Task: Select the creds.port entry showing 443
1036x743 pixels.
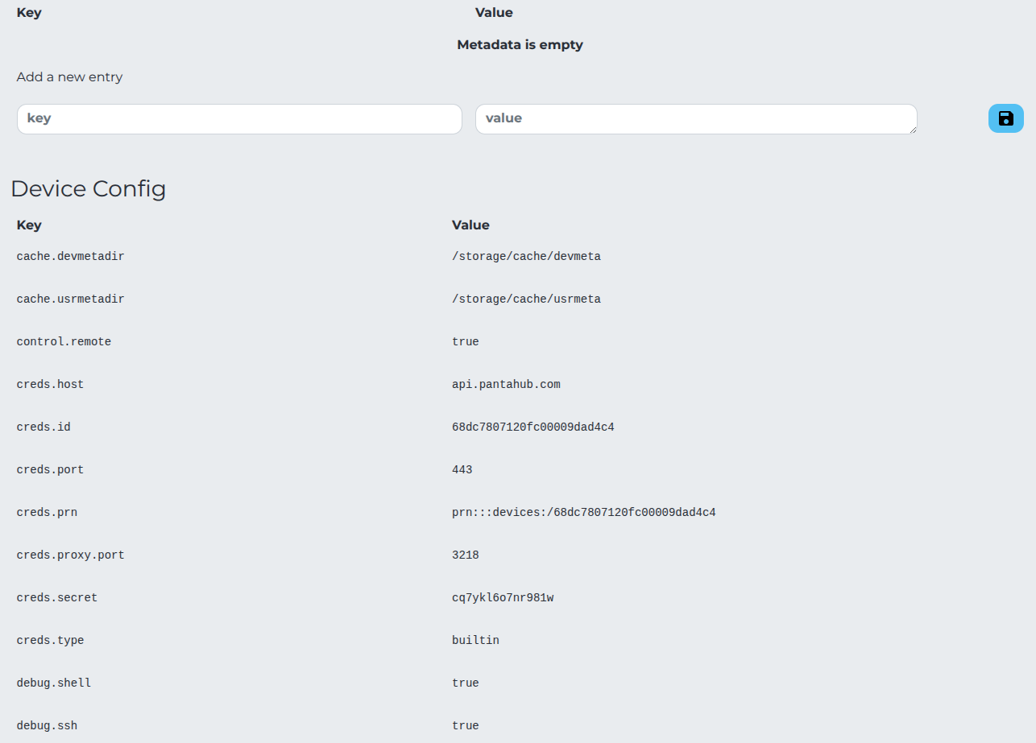Action: coord(462,469)
